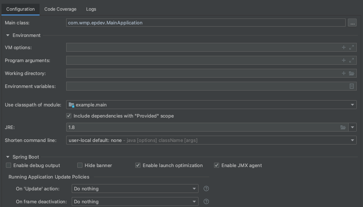Click the Running Application Update Policies heading
The width and height of the screenshot is (363, 207).
(x=49, y=177)
